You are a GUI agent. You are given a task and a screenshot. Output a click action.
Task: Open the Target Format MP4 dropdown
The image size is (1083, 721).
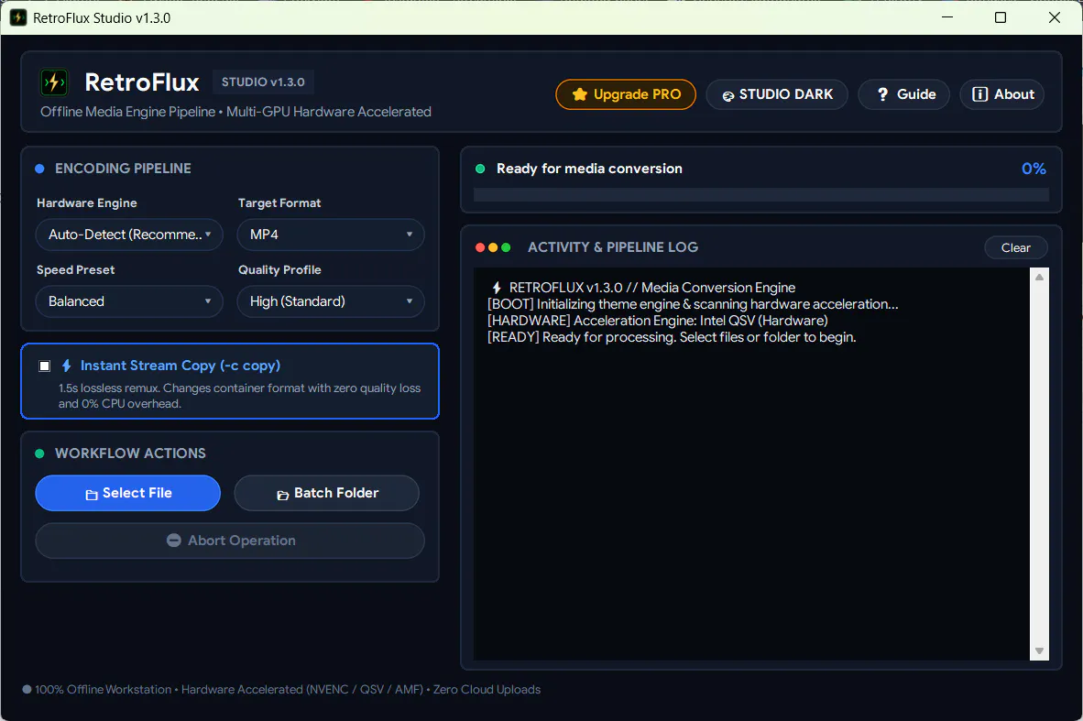[x=331, y=235]
